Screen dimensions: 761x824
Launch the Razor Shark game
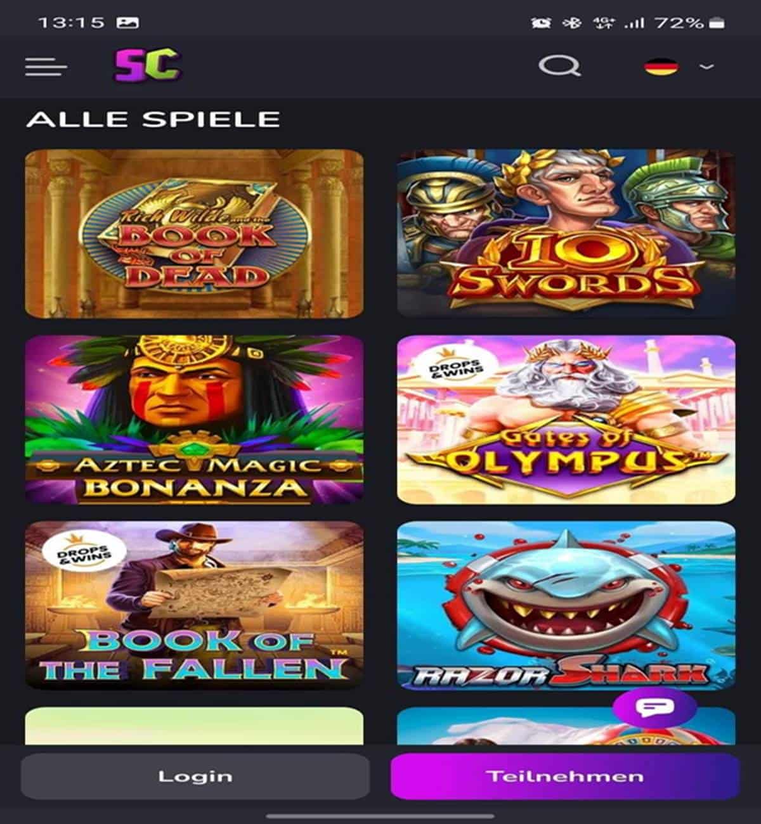coord(566,605)
